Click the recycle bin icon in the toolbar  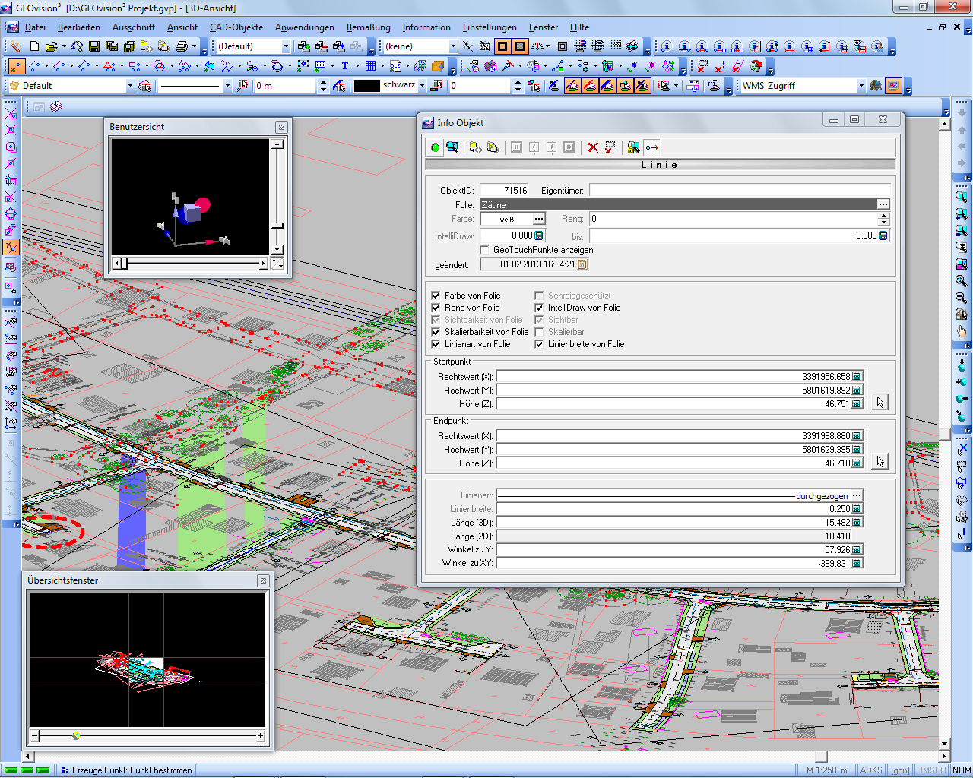coord(756,66)
